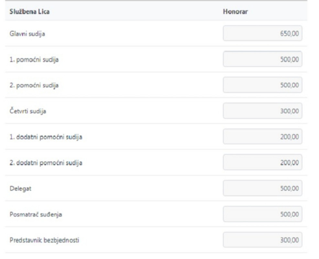Select the 1. pomoćni sudija fee field

[x=262, y=59]
